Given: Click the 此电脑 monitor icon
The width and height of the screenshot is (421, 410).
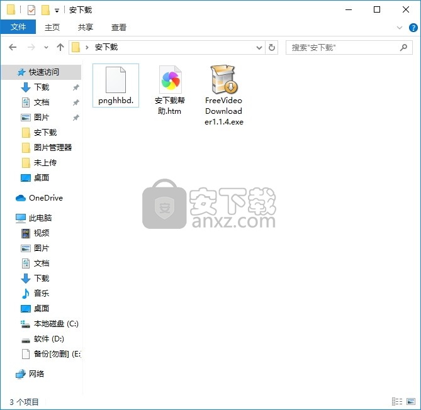Looking at the screenshot, I should 20,218.
